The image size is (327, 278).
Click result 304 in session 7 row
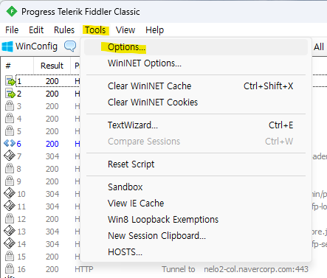click(x=52, y=156)
